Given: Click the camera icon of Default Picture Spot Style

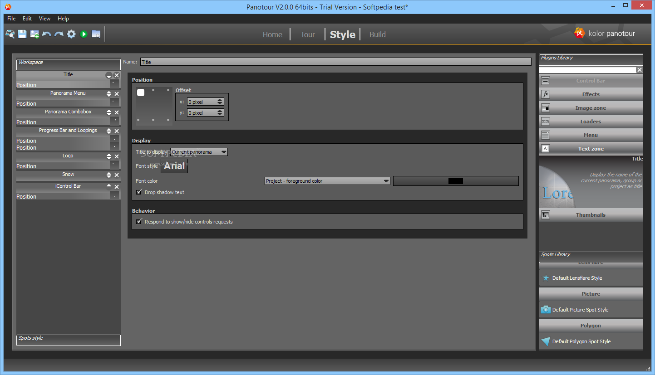Looking at the screenshot, I should click(546, 310).
